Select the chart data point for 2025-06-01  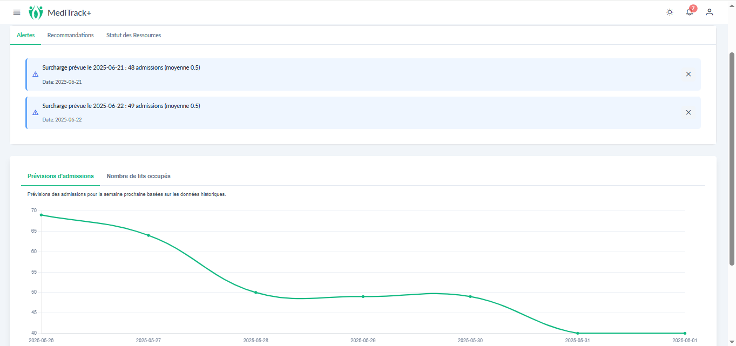coord(685,333)
